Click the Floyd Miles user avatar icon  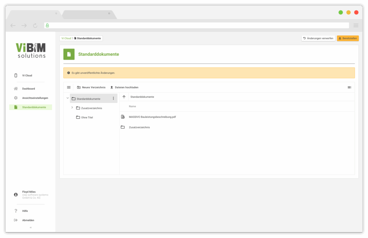pyautogui.click(x=16, y=194)
